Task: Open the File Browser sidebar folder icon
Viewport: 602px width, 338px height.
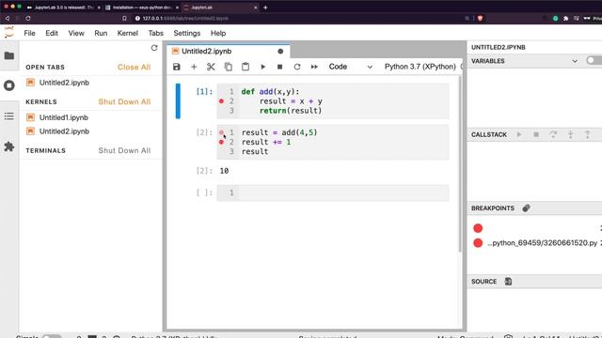Action: click(x=9, y=56)
